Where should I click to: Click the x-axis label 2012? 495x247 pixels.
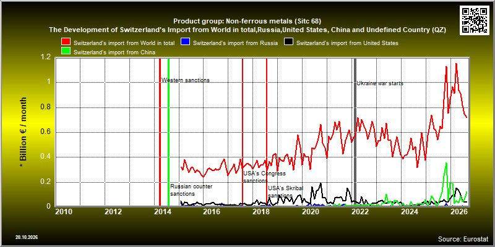coord(113,211)
